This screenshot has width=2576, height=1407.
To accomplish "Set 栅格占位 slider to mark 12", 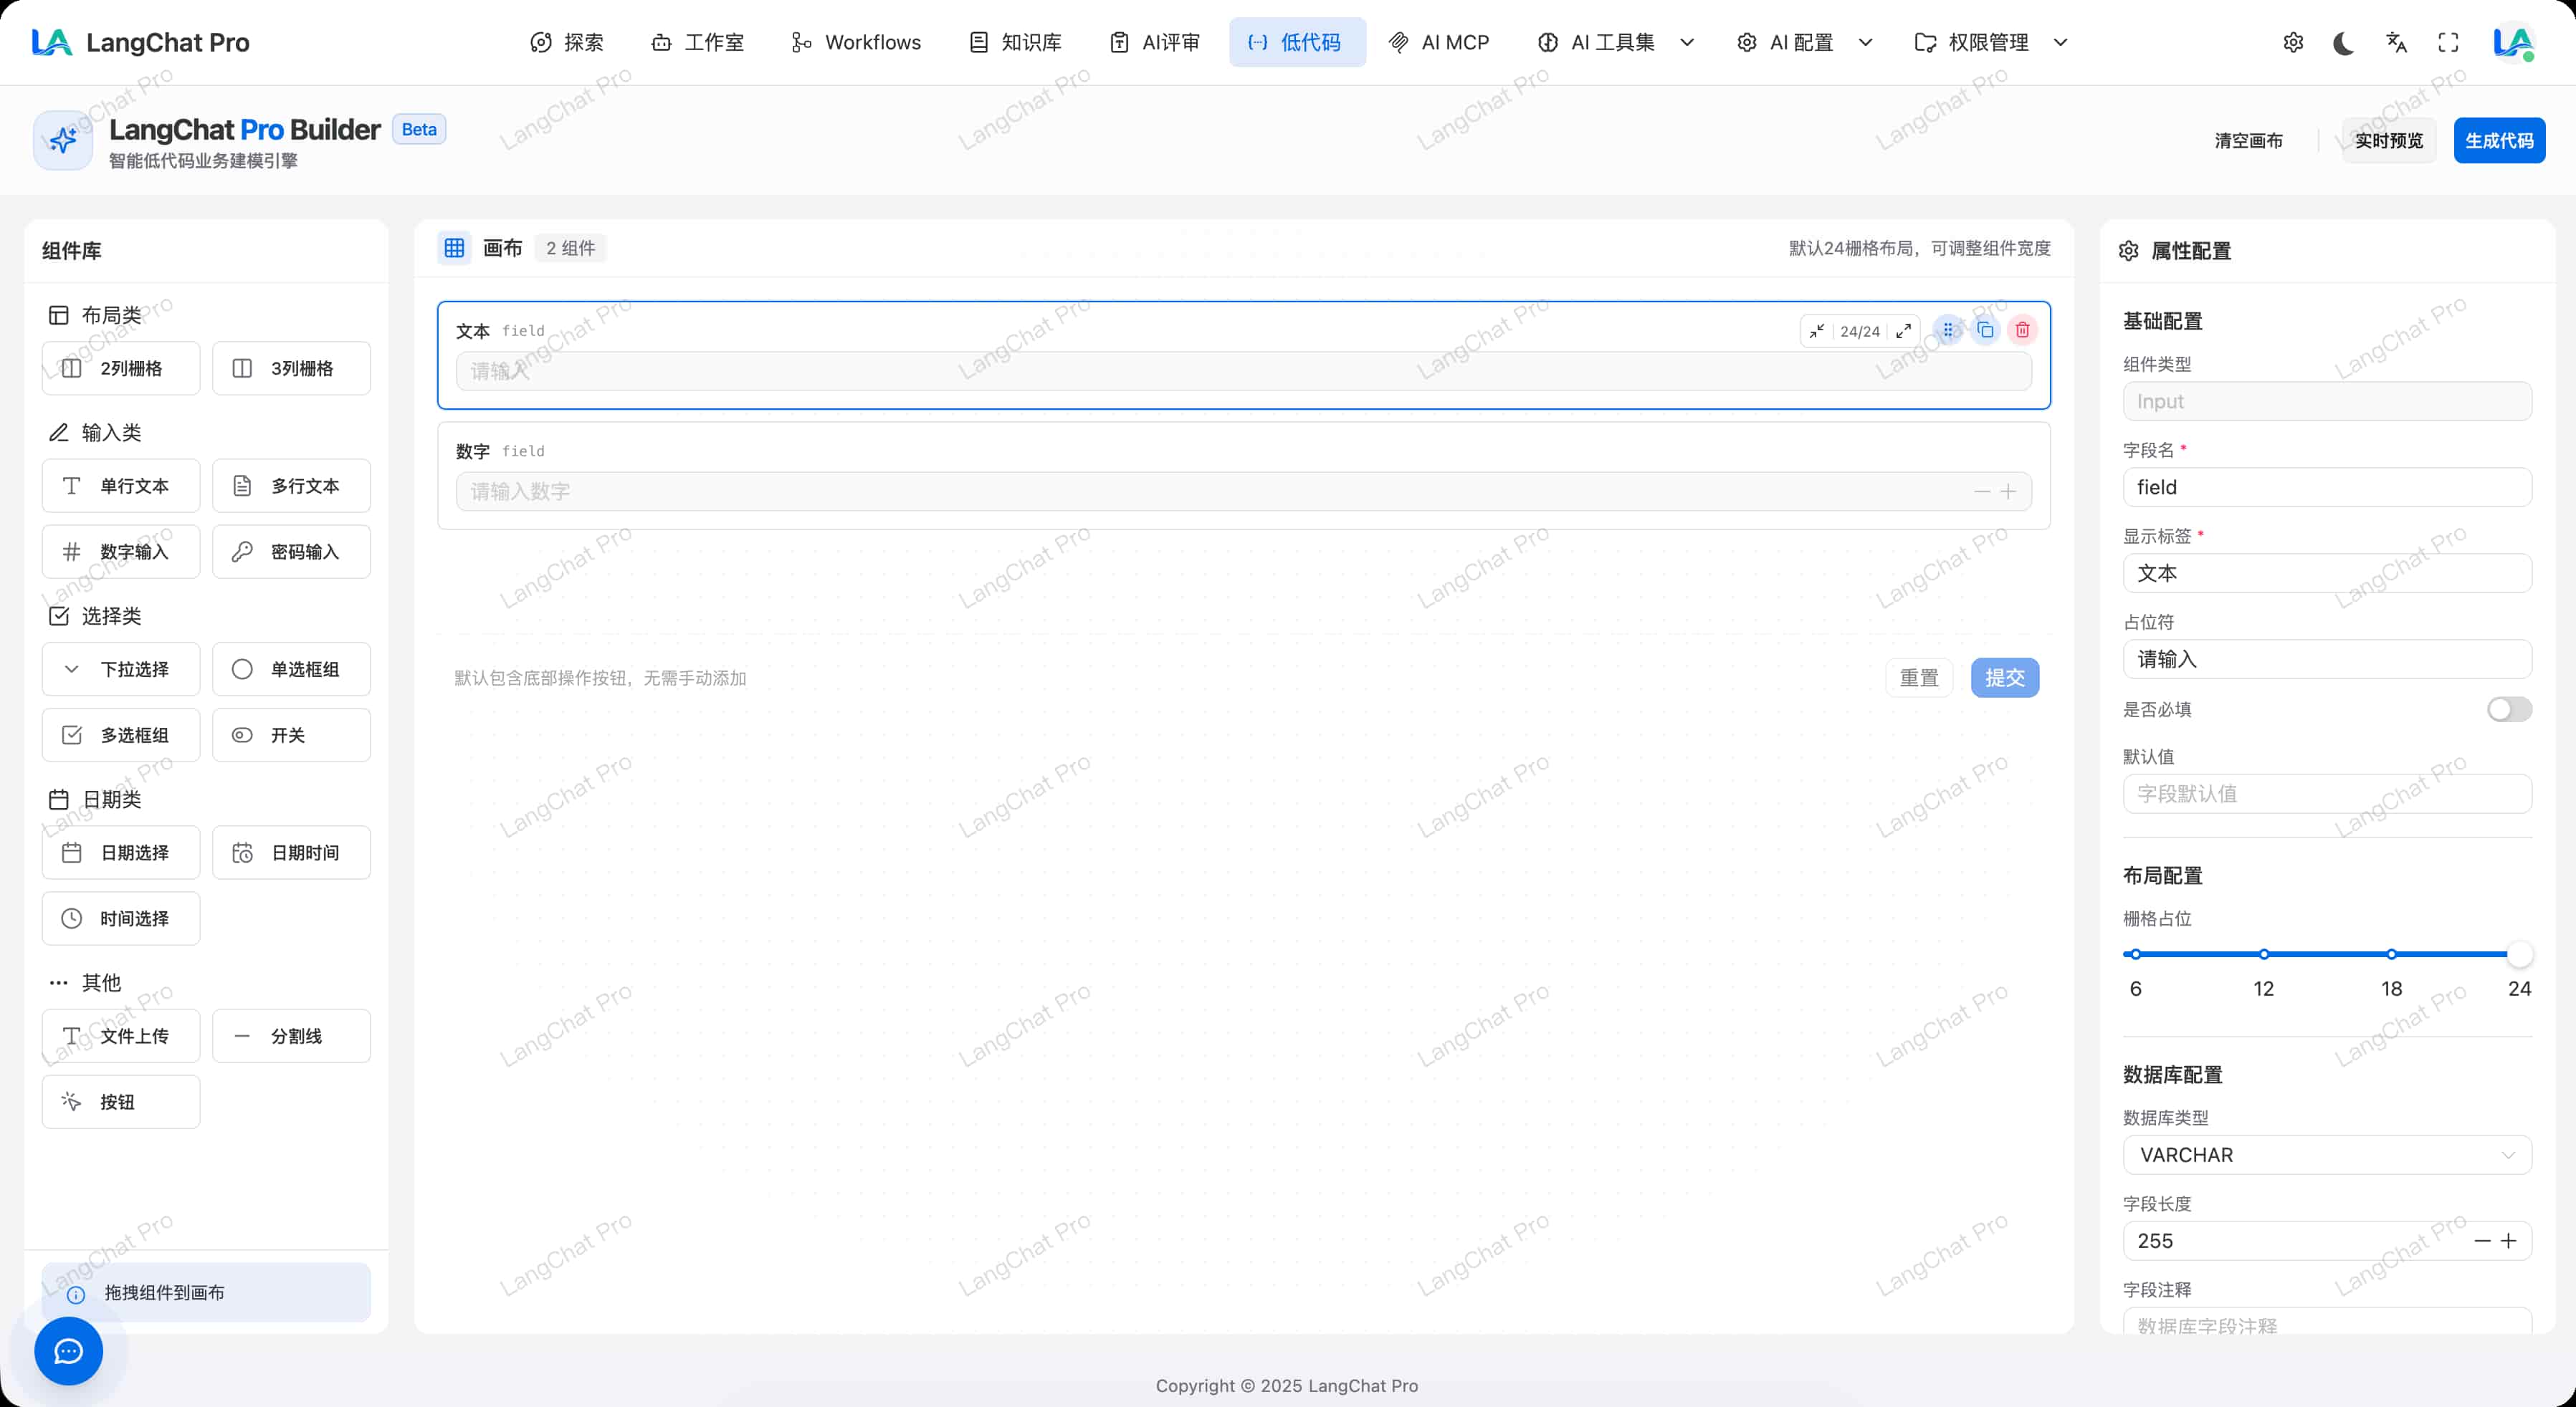I will pyautogui.click(x=2264, y=954).
